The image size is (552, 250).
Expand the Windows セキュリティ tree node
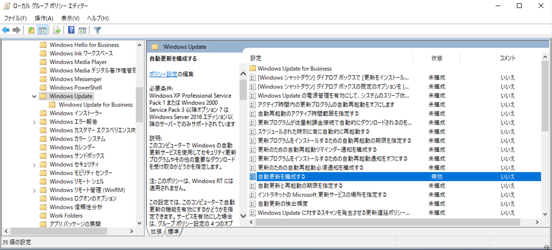[34, 165]
